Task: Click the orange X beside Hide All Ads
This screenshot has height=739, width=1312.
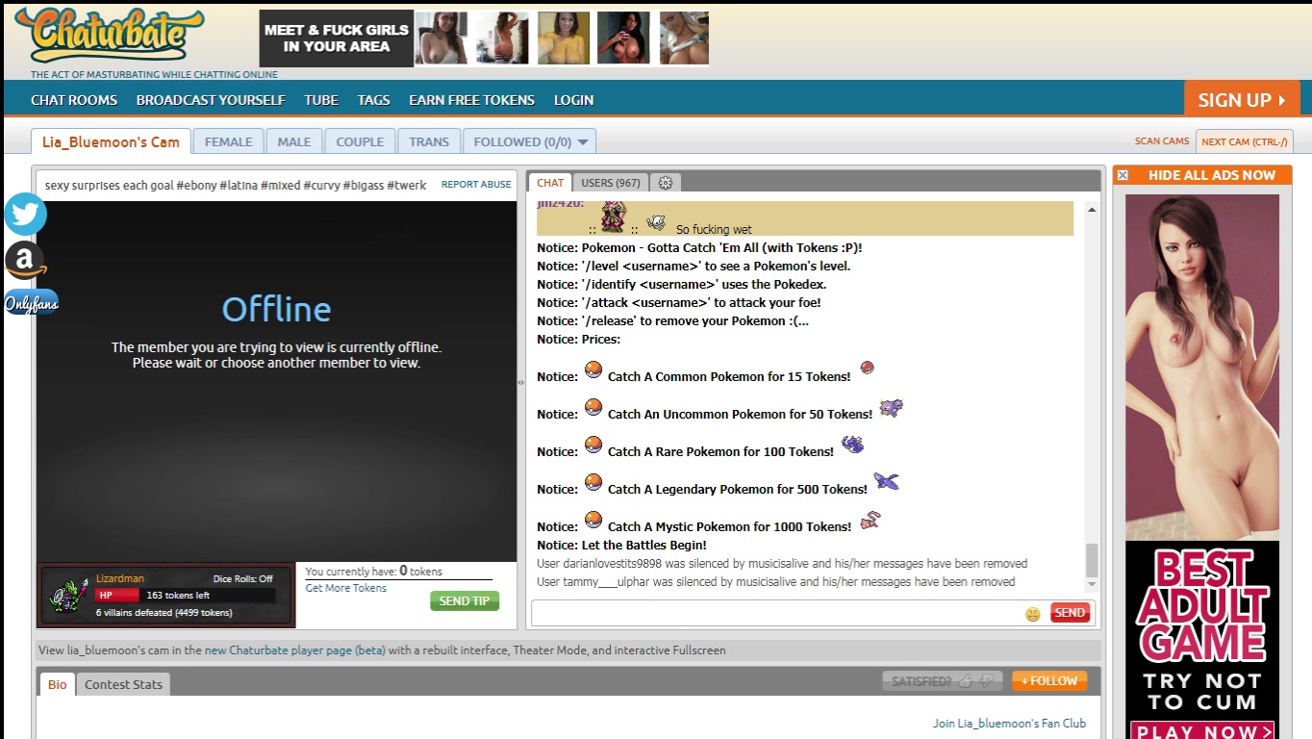Action: pyautogui.click(x=1122, y=175)
